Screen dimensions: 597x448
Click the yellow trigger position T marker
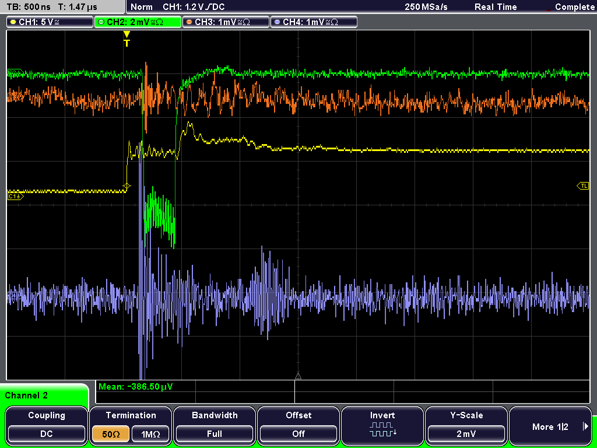point(127,39)
